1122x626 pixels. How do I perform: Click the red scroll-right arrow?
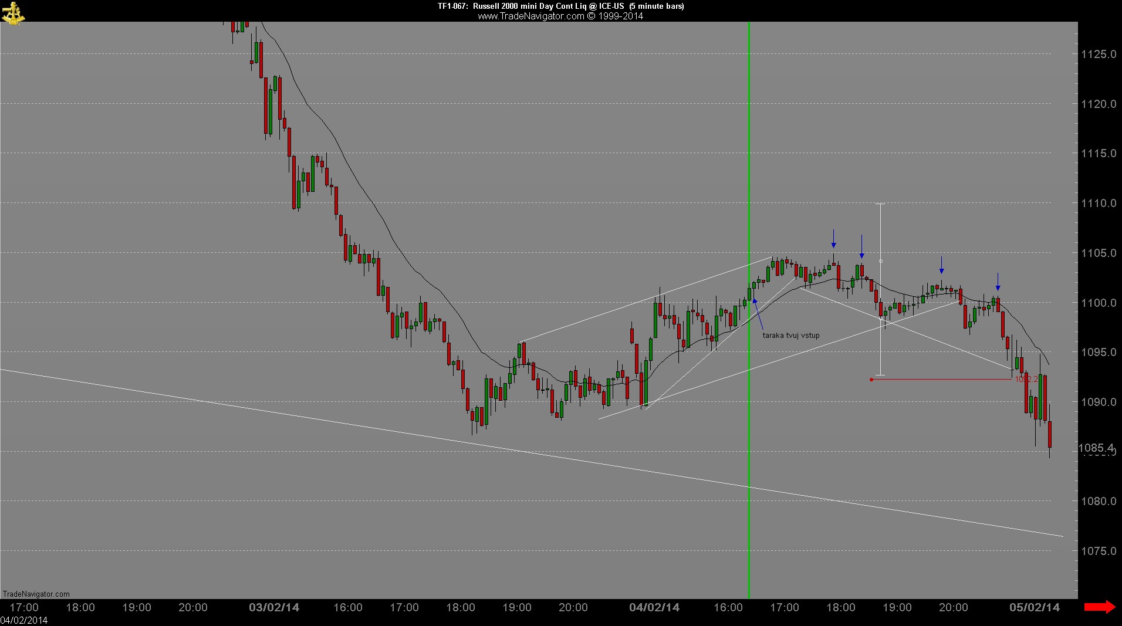point(1099,607)
